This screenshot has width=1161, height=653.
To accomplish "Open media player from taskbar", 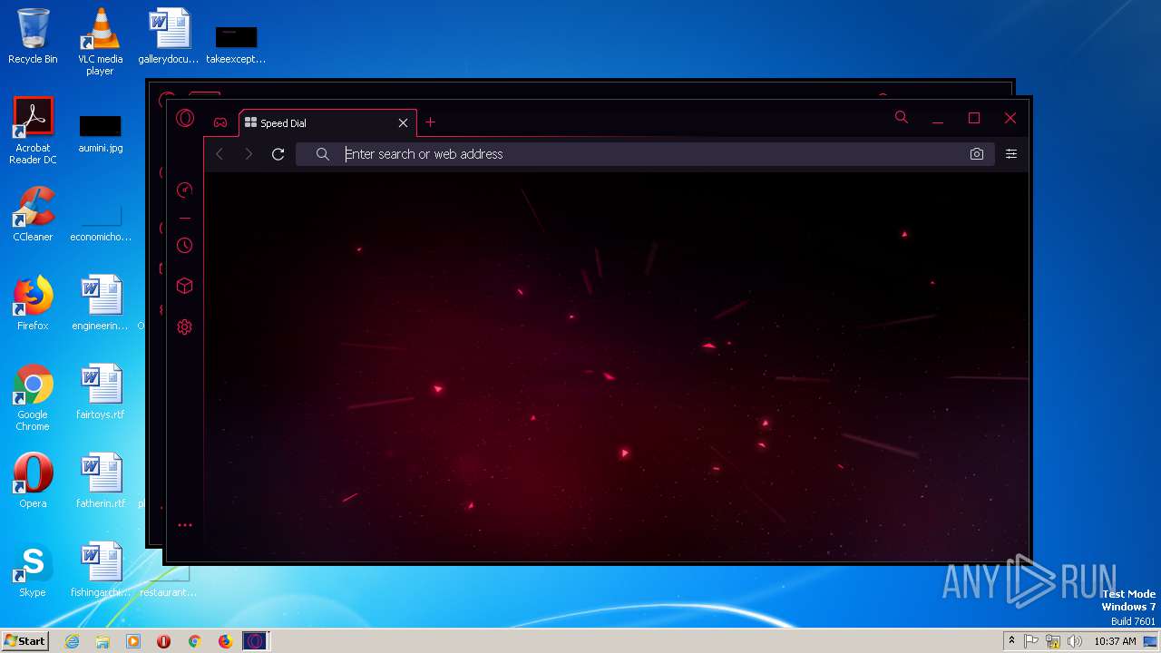I will click(133, 641).
